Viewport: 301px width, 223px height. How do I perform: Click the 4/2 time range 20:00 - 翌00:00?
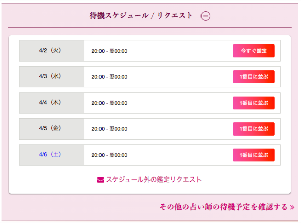[110, 51]
